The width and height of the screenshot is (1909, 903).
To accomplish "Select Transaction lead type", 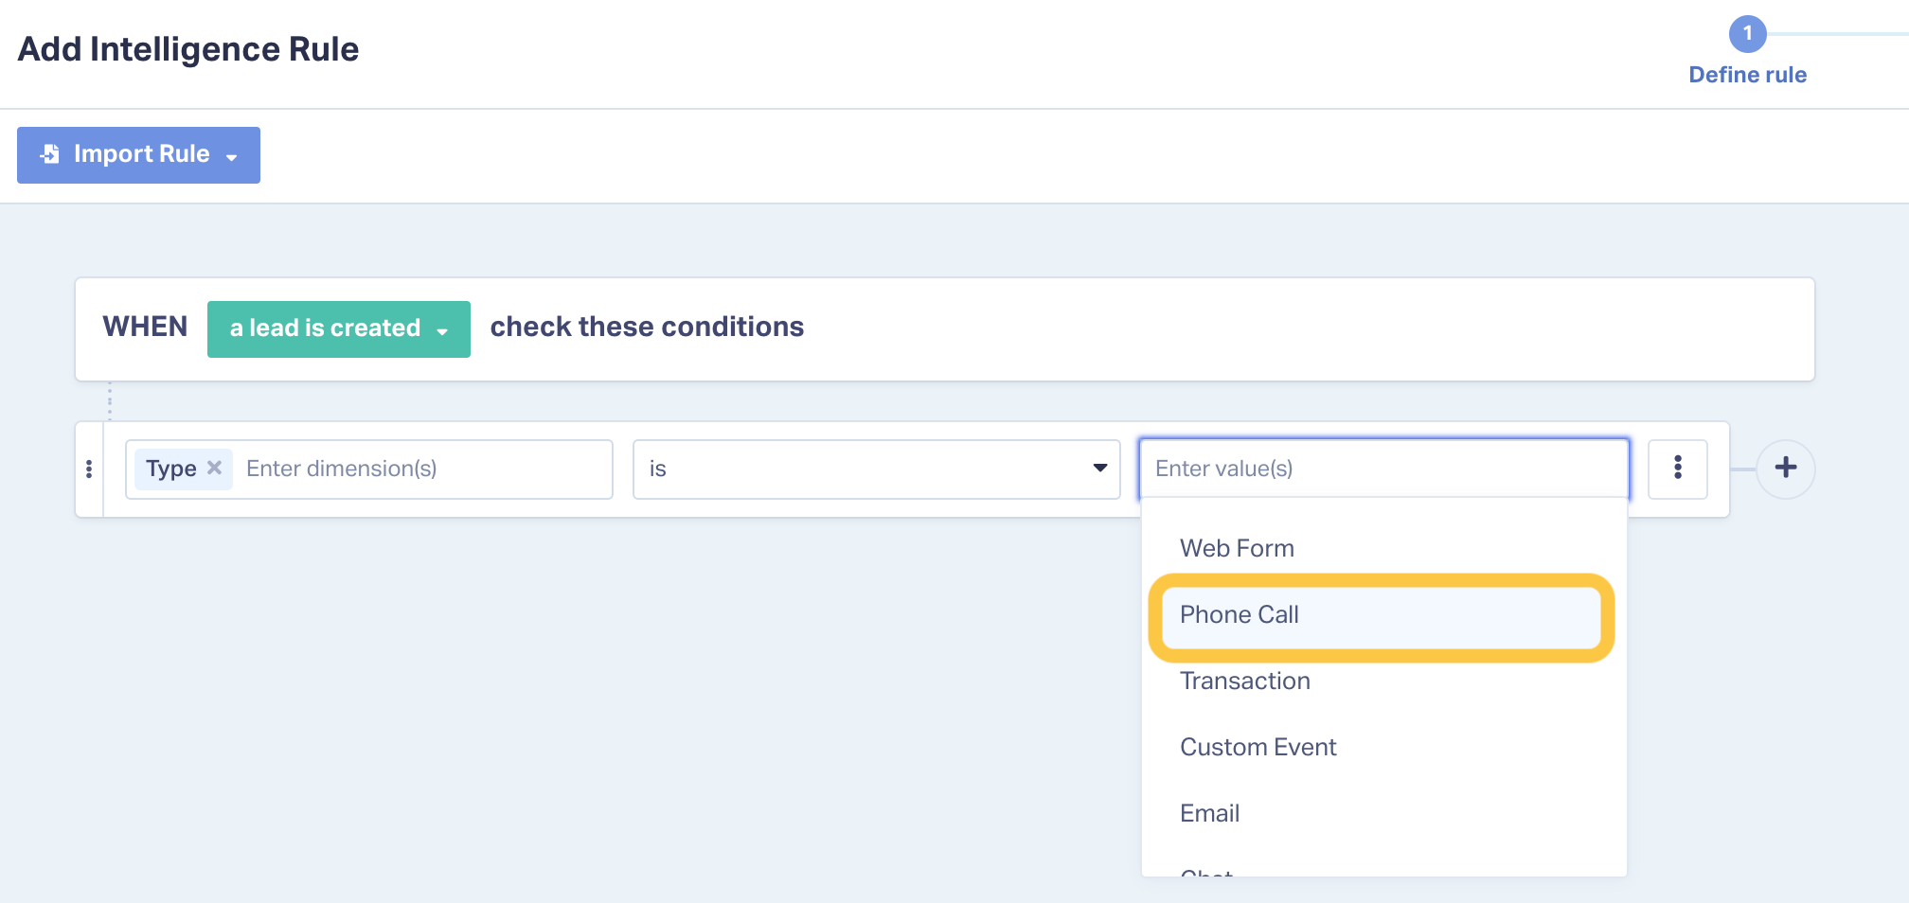I will [x=1383, y=681].
